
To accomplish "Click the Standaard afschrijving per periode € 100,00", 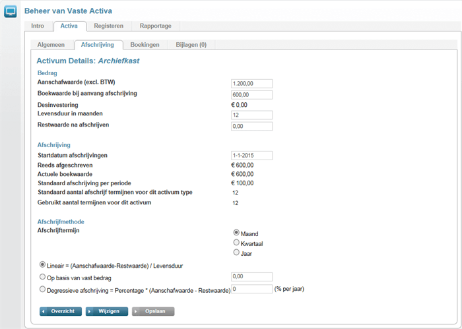I will (x=242, y=183).
